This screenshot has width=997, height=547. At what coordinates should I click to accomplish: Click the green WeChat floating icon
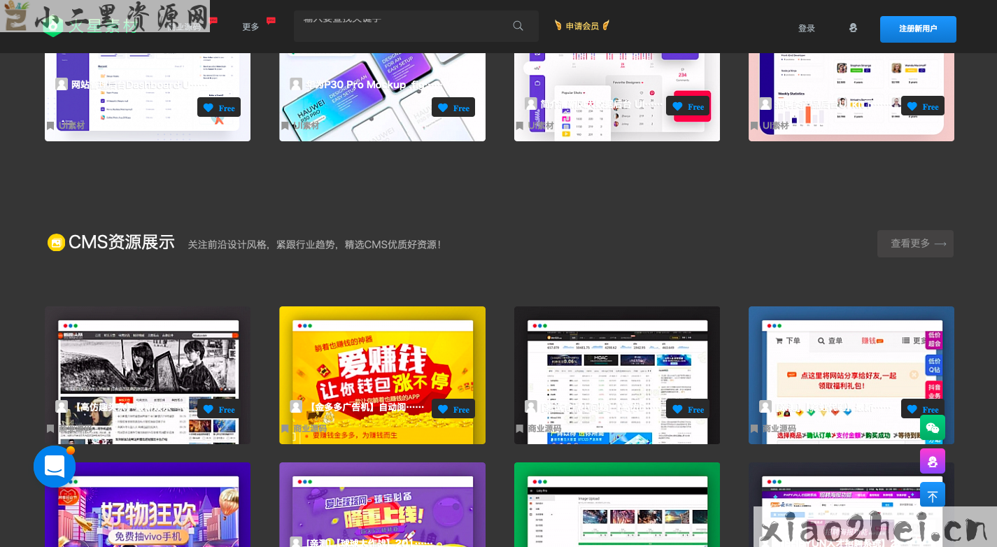pos(933,427)
